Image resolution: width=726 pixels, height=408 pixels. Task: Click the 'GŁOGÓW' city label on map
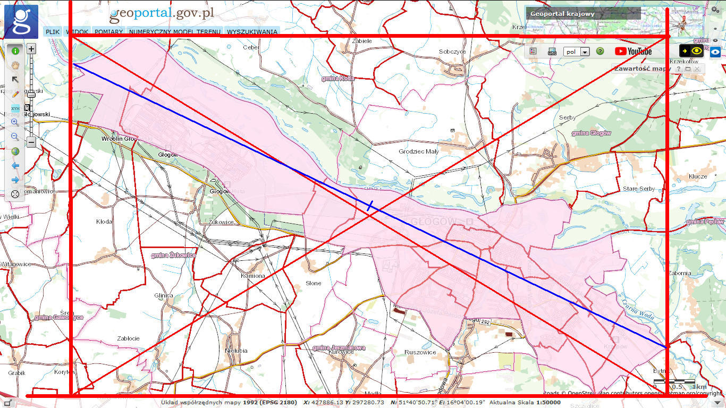(434, 221)
